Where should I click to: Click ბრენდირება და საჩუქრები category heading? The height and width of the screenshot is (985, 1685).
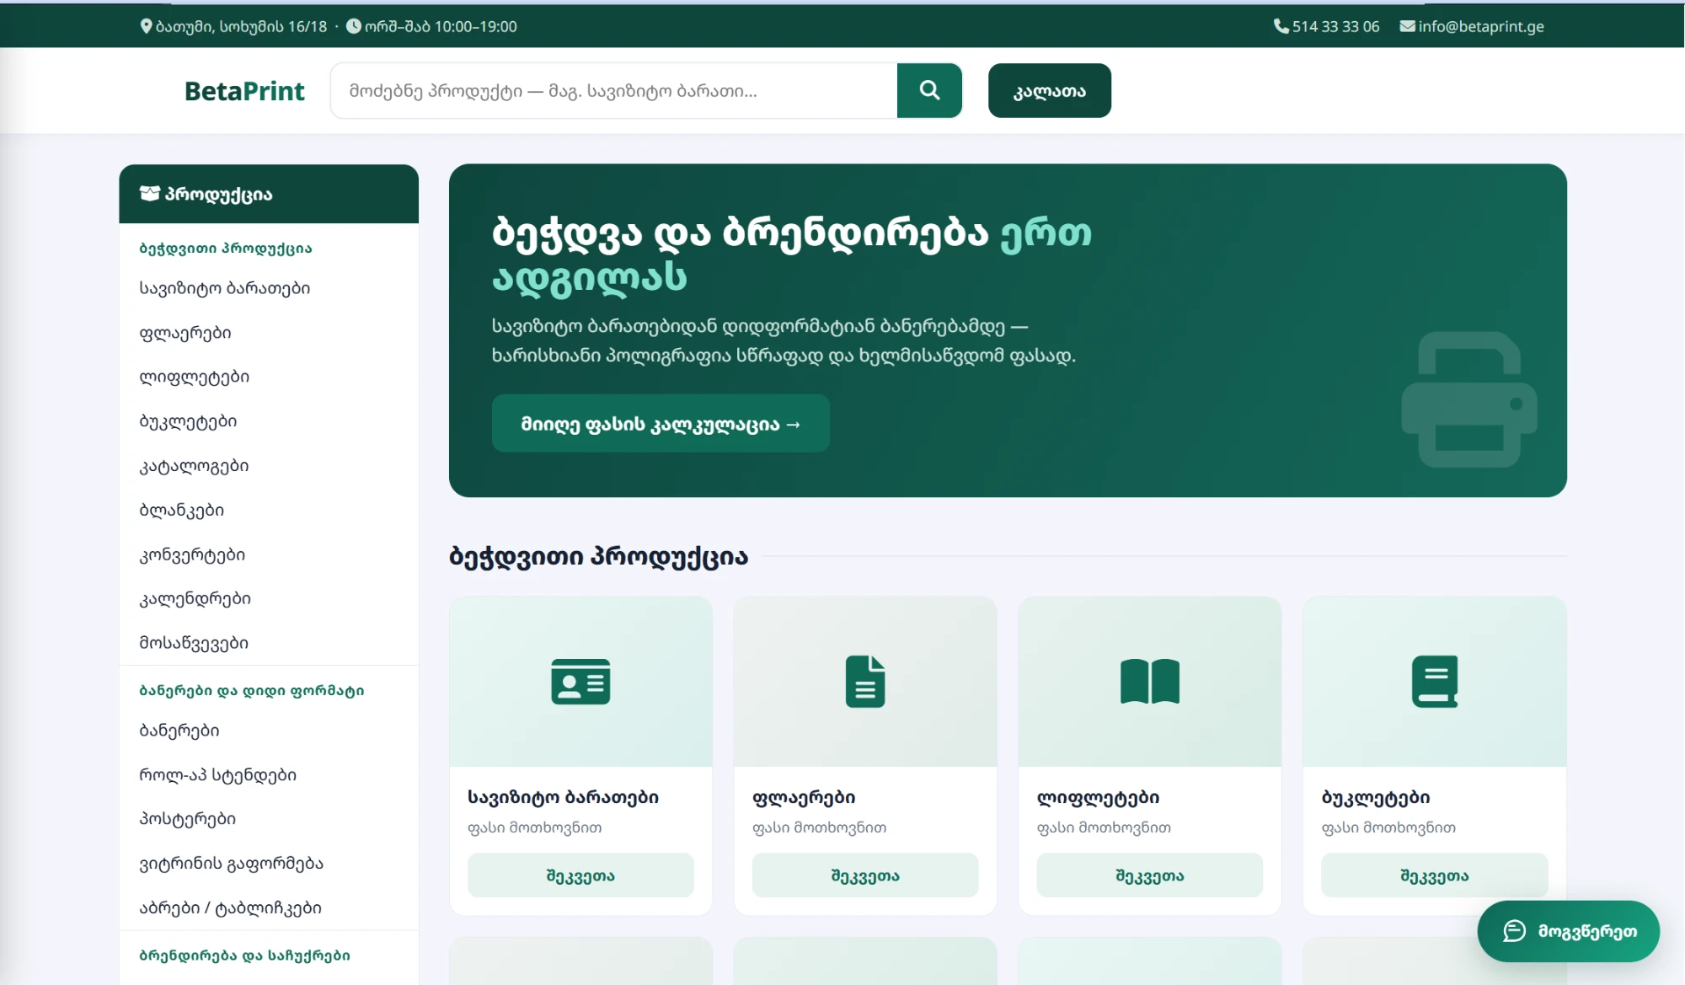[x=244, y=956]
